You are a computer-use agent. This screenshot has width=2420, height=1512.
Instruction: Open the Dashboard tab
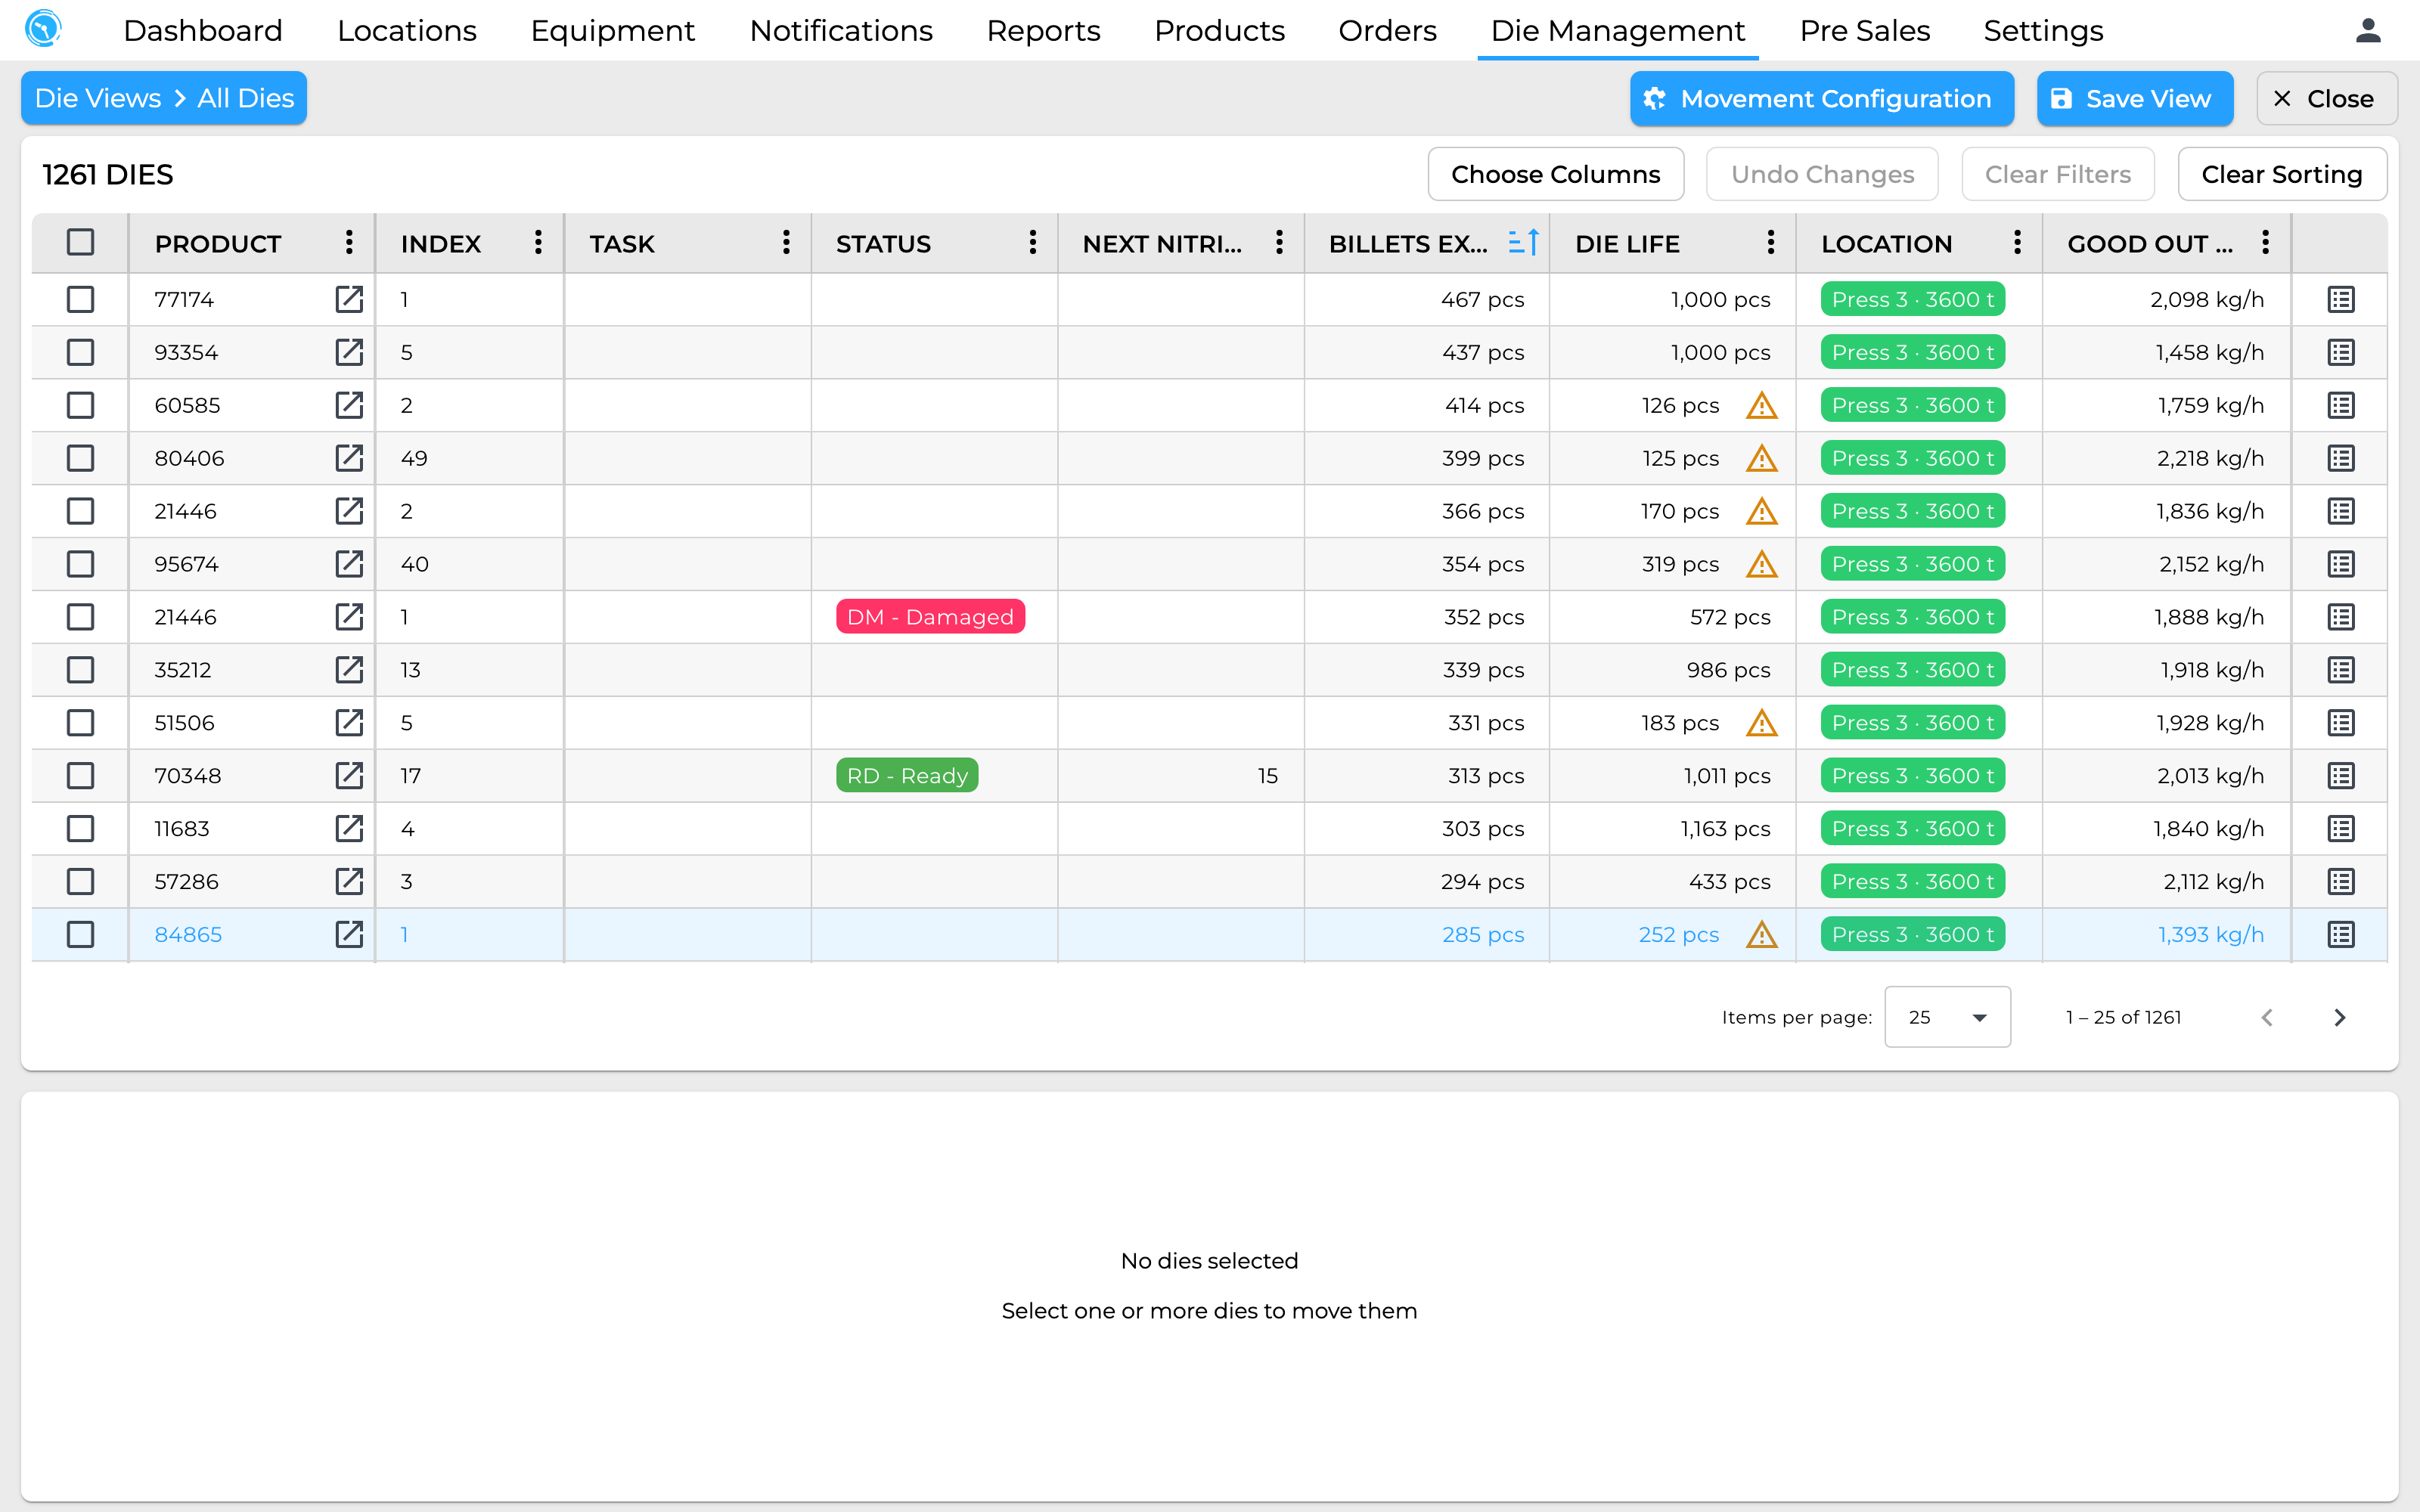(x=203, y=31)
